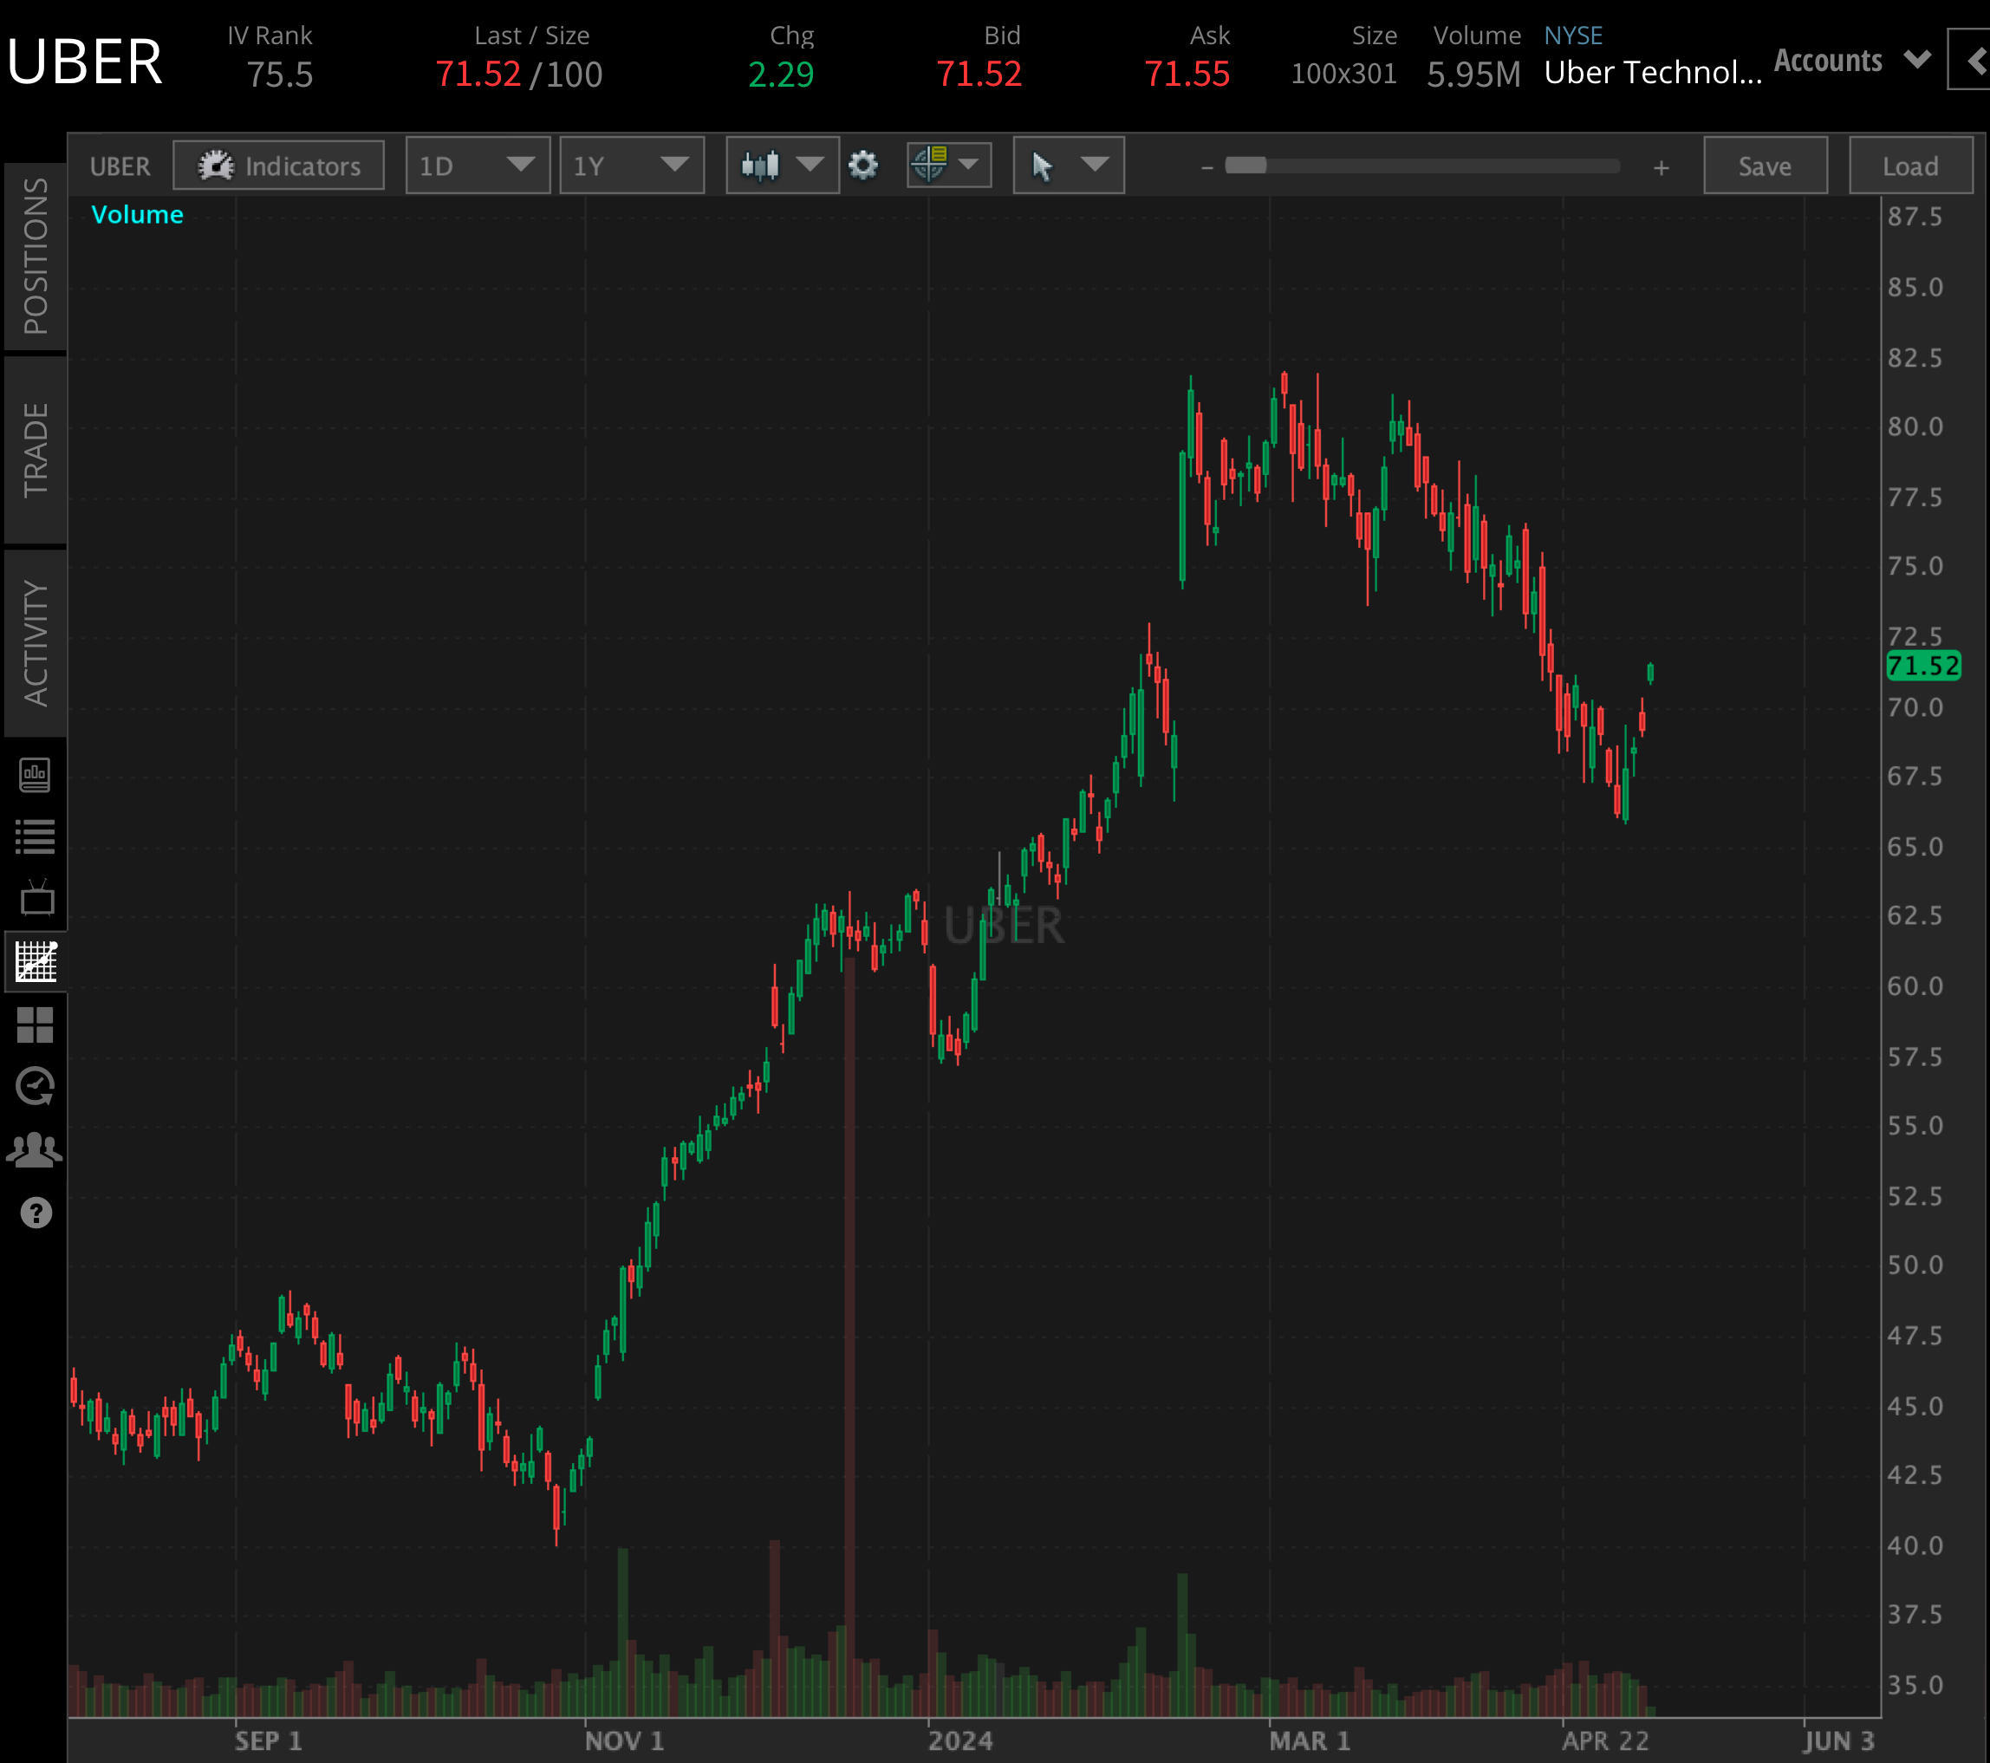Open chart settings gear icon
This screenshot has height=1763, width=1990.
[862, 166]
